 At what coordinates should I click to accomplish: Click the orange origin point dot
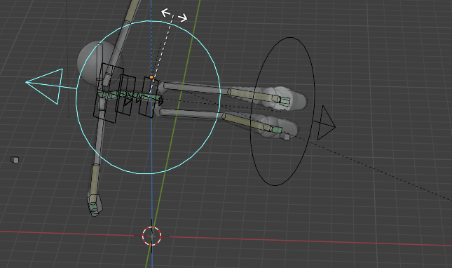[151, 77]
